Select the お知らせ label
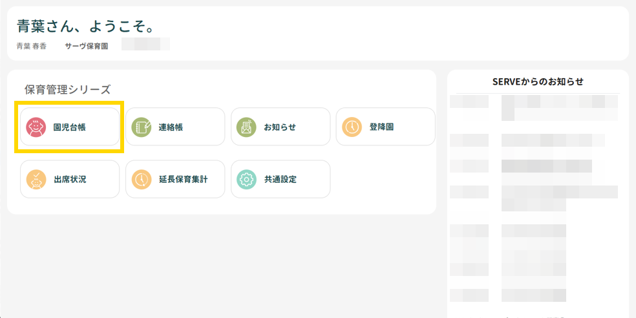This screenshot has width=636, height=318. (x=280, y=127)
